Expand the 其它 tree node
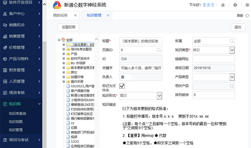Viewport: 251px width, 148px height. point(64,72)
